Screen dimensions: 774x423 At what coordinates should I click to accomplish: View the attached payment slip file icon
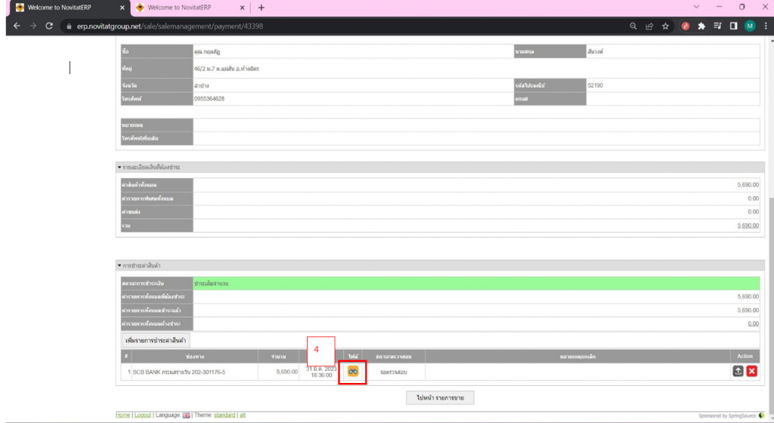[353, 371]
